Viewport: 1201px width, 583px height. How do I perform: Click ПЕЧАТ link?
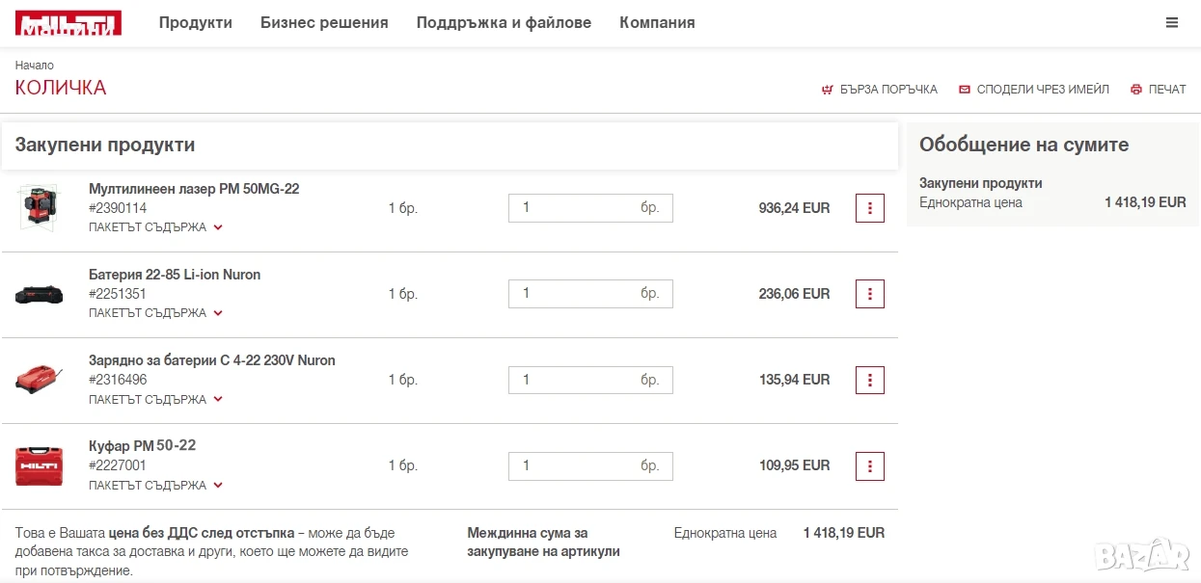[x=1167, y=90]
